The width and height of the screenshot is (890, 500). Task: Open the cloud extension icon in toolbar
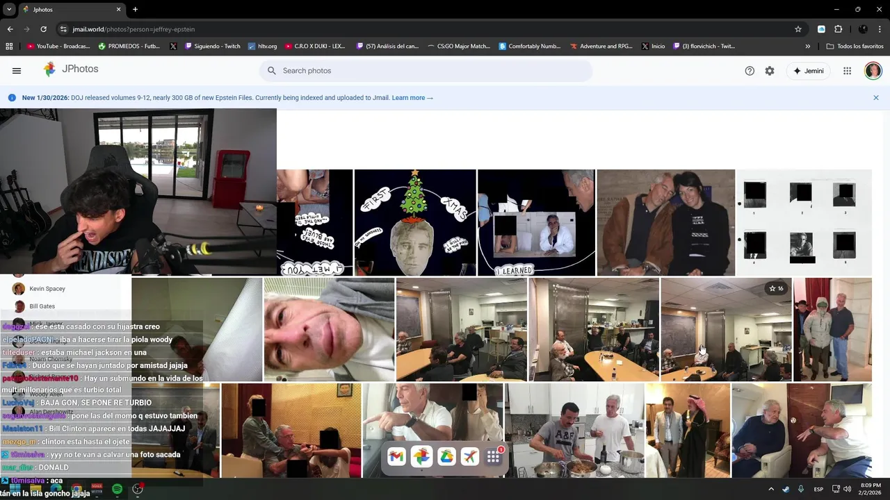click(821, 29)
